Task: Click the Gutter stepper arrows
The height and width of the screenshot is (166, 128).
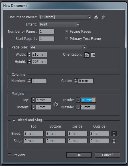Action: [x=76, y=81]
